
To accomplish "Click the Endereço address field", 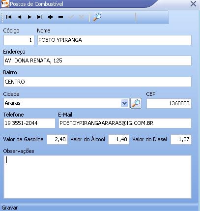I will pos(97,60).
